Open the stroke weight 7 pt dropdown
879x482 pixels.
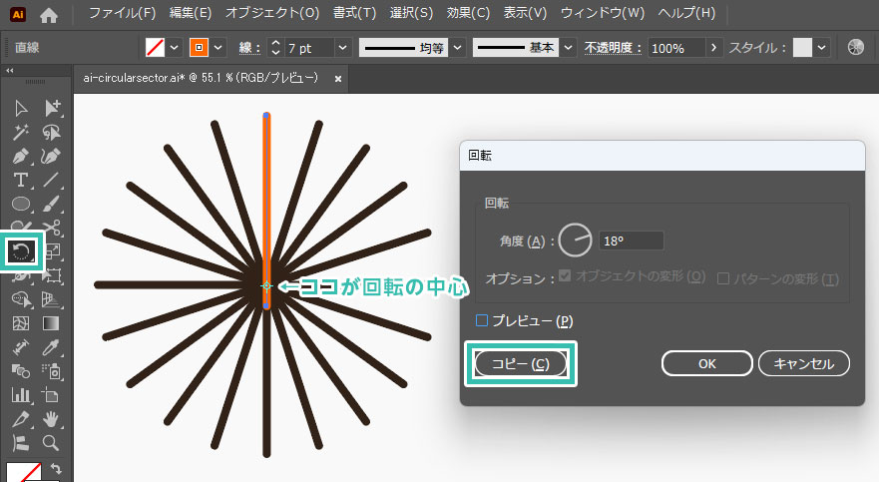[x=342, y=48]
